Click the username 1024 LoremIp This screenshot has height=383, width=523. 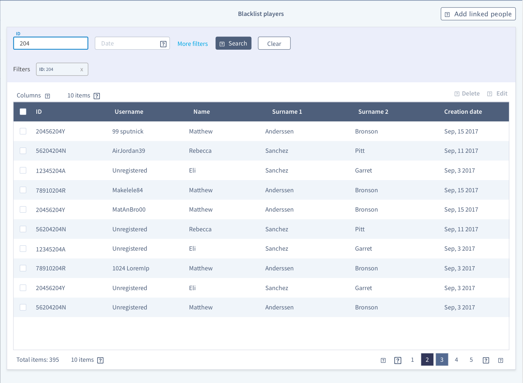click(131, 268)
